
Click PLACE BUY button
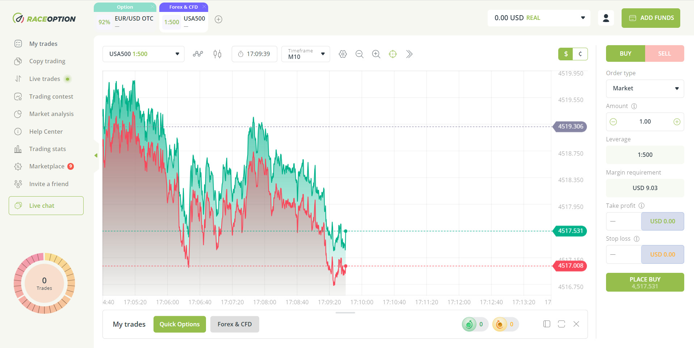pos(645,282)
